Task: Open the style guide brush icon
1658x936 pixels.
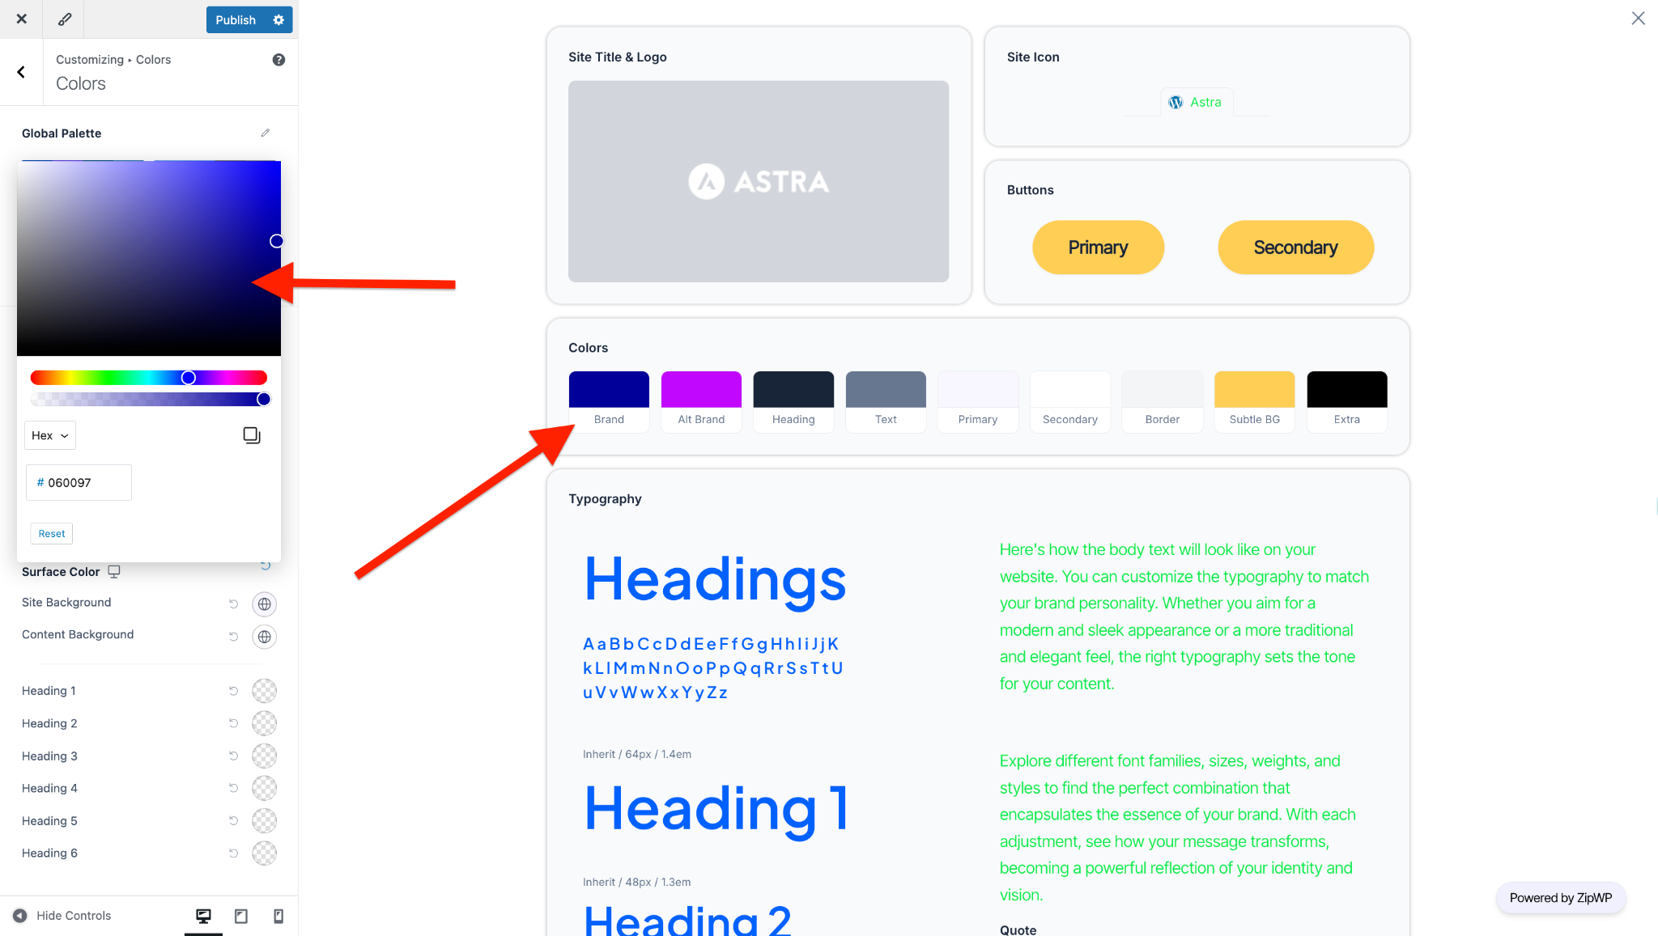Action: (65, 19)
